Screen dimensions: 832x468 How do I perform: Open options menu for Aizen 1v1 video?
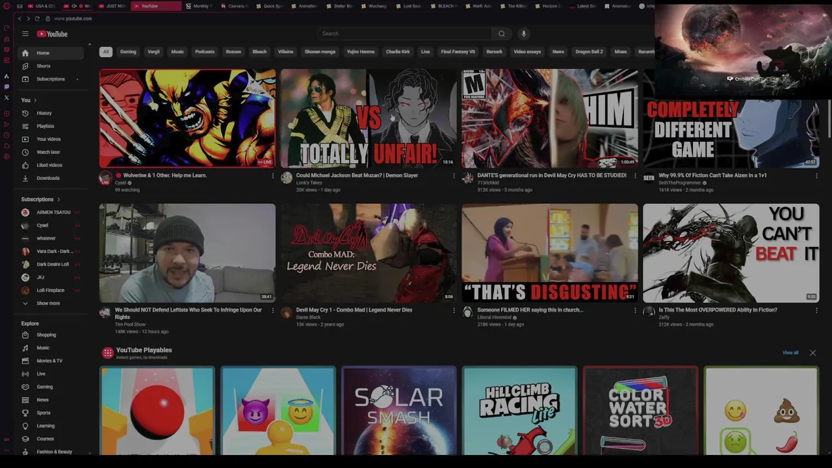816,175
